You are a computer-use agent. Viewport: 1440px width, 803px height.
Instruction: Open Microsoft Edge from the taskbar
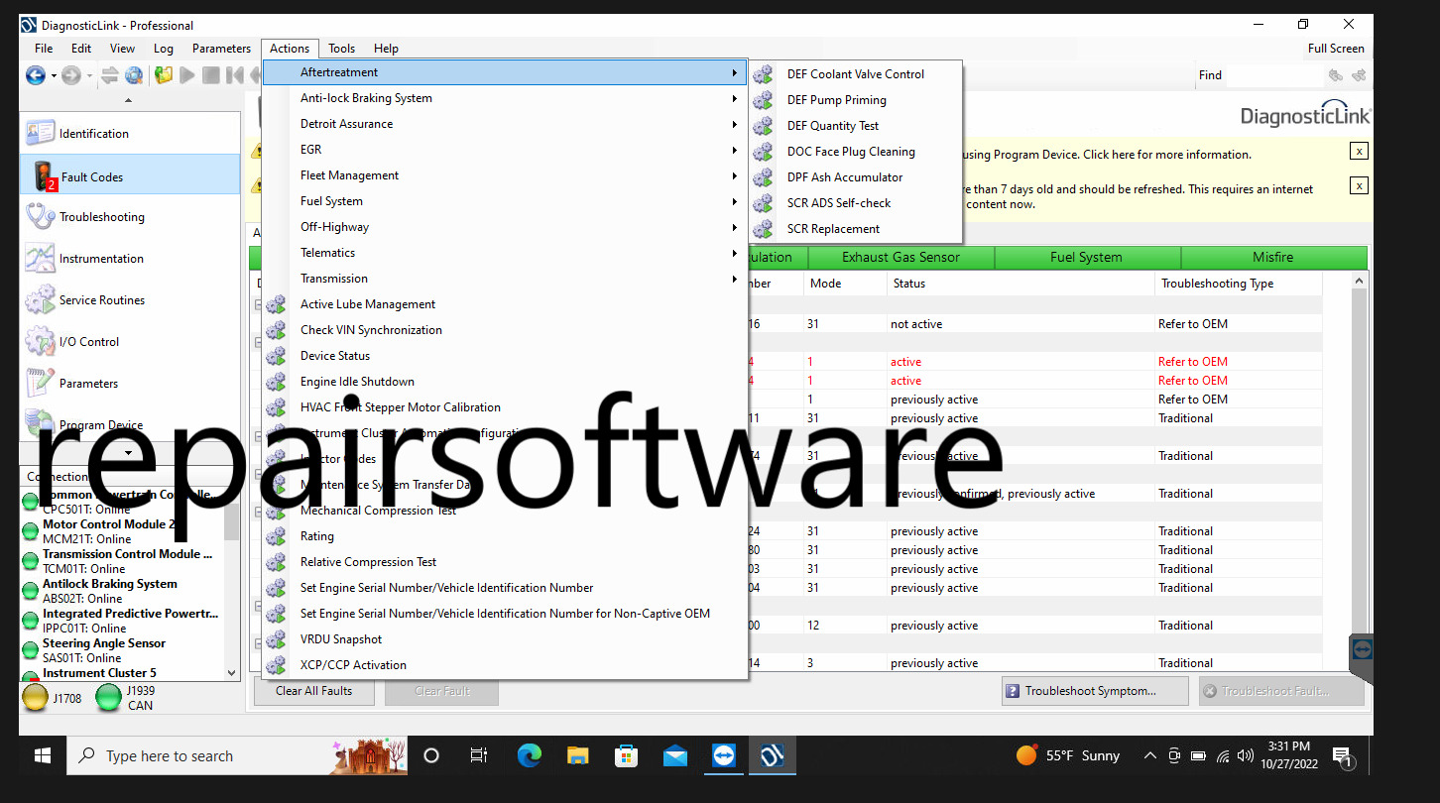tap(530, 756)
